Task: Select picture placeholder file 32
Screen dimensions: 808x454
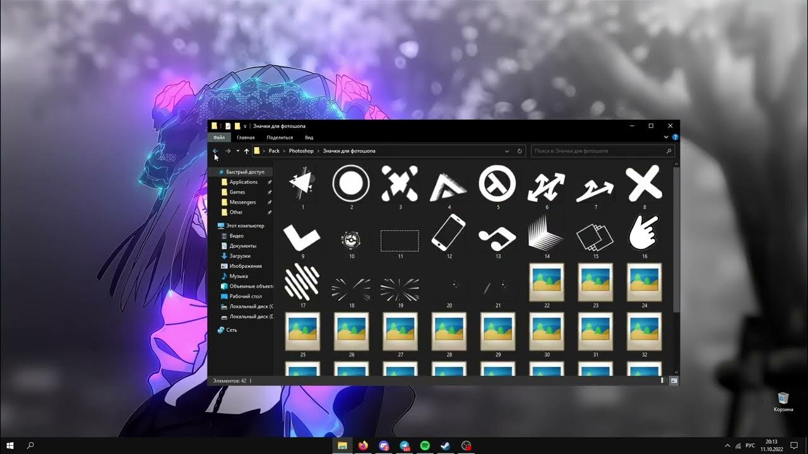Action: [645, 331]
